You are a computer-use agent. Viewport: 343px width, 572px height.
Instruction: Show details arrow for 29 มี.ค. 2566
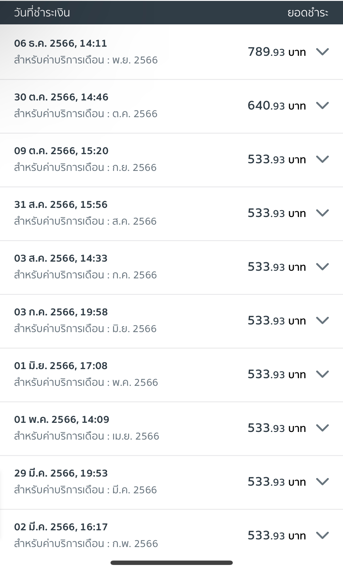322,482
